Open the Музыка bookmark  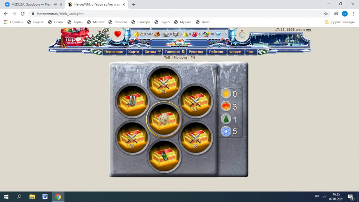coord(182,22)
